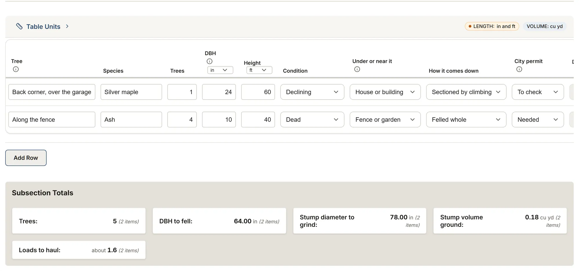Click the Condition column header

pos(295,71)
